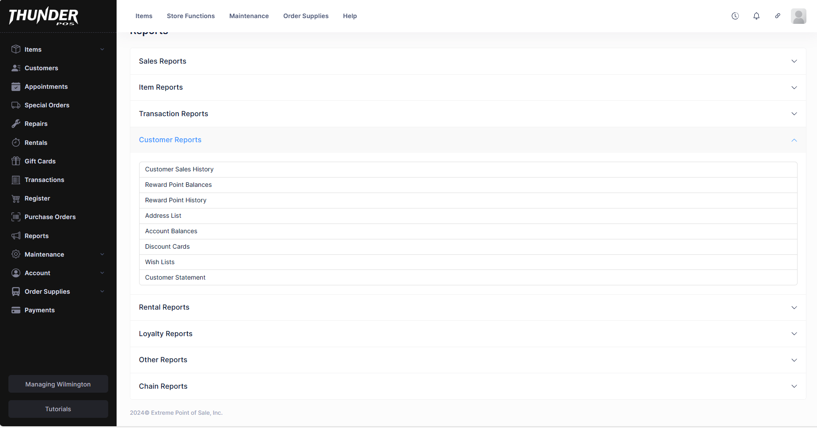817x428 pixels.
Task: Click the Thunder POS logo
Action: [43, 16]
